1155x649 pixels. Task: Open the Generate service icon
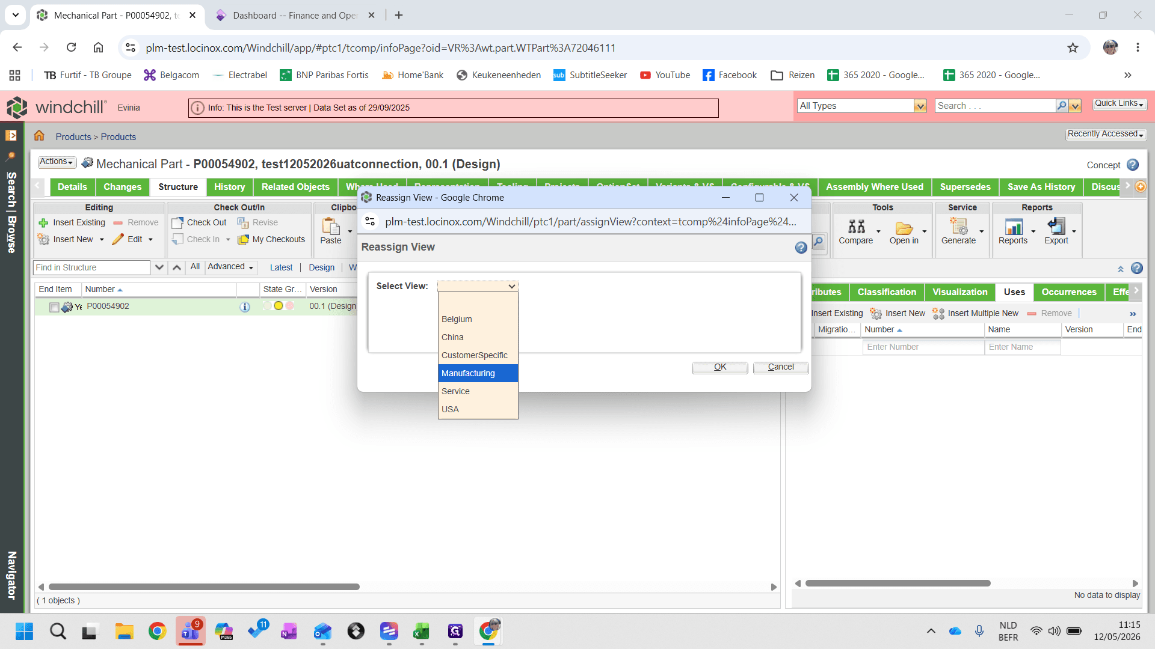tap(958, 226)
